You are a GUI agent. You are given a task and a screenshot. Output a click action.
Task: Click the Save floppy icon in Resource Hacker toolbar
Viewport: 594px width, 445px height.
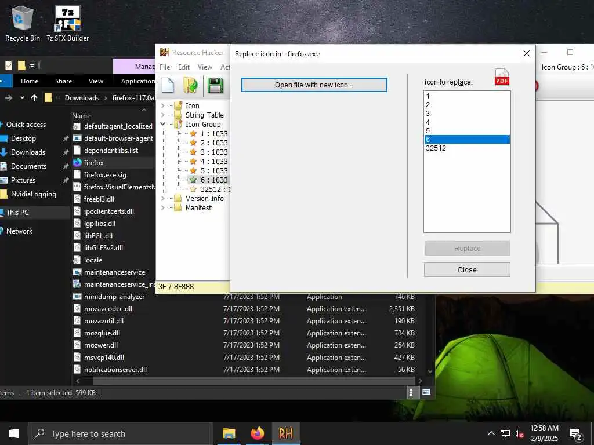tap(215, 85)
